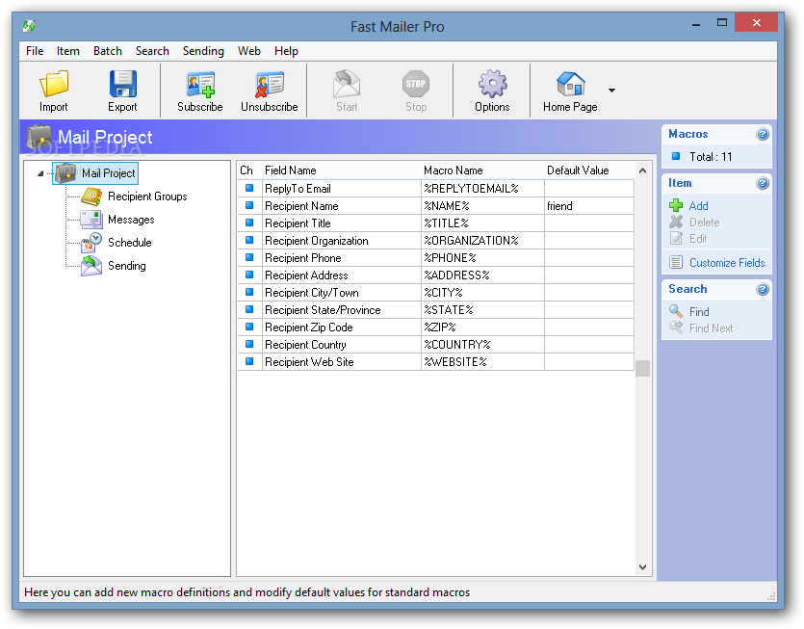Click the %REPLYTOEMAIL% macro cell

tap(482, 189)
